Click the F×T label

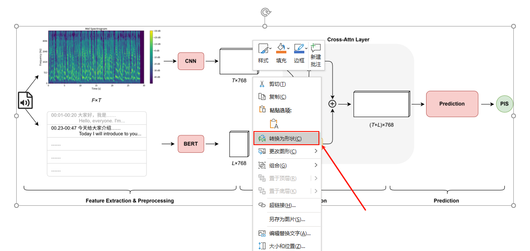click(x=96, y=100)
